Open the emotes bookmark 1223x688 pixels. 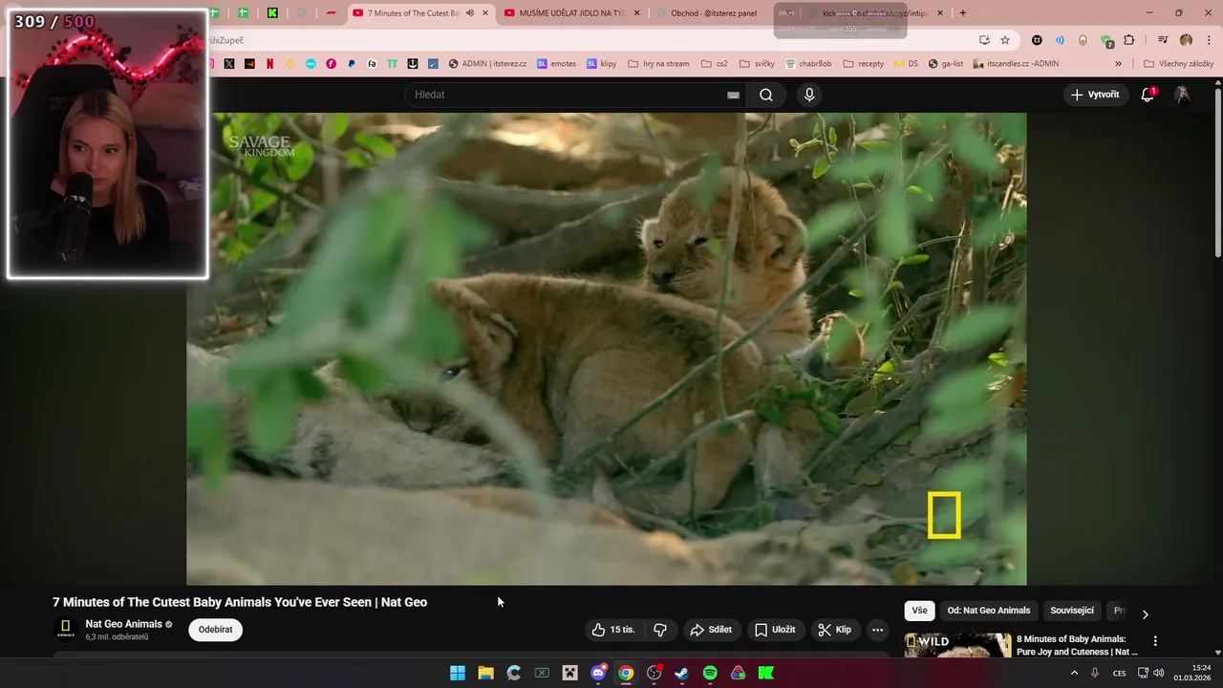(556, 64)
